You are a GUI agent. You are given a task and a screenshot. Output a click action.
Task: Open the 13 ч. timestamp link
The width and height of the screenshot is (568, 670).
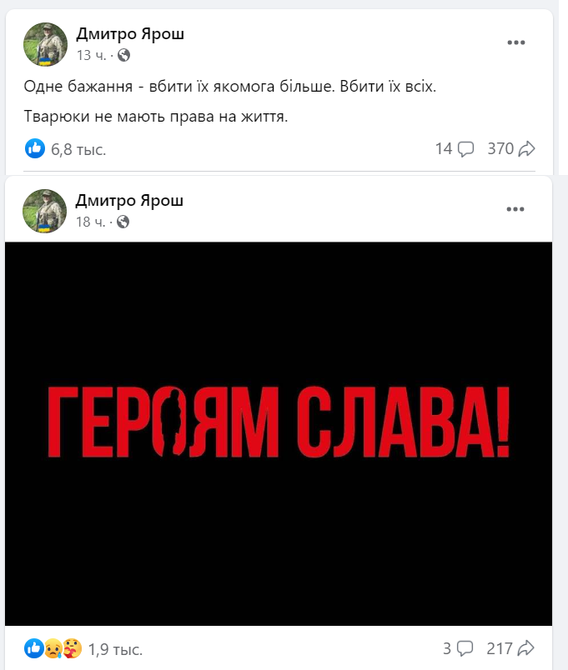click(x=92, y=55)
